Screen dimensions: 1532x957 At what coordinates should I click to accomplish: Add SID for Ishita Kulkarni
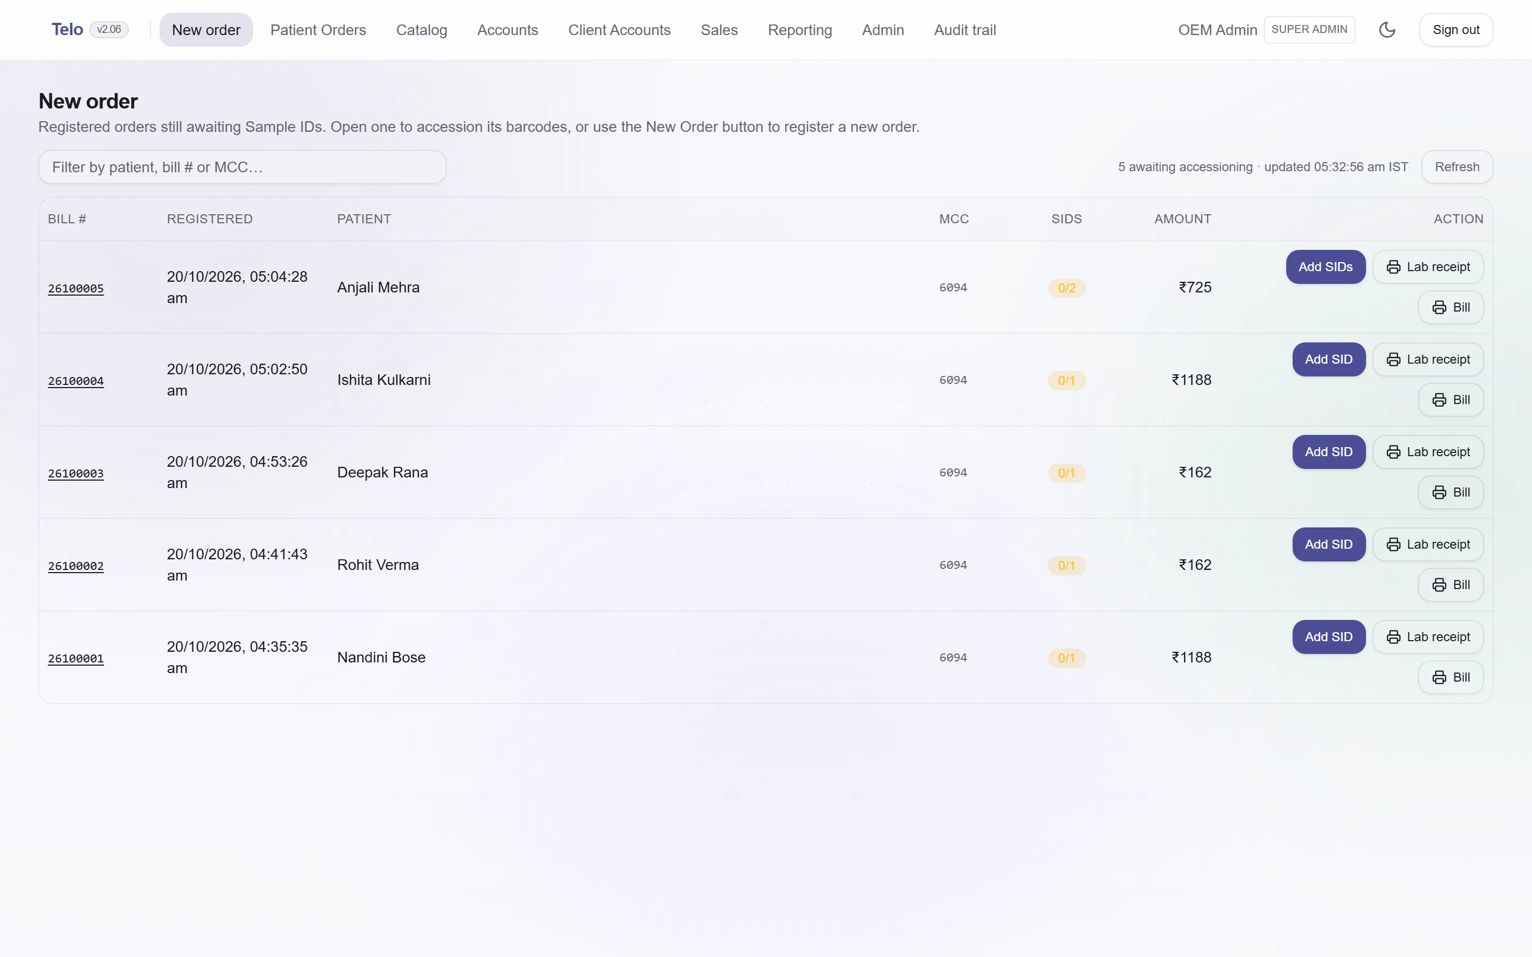click(1329, 359)
